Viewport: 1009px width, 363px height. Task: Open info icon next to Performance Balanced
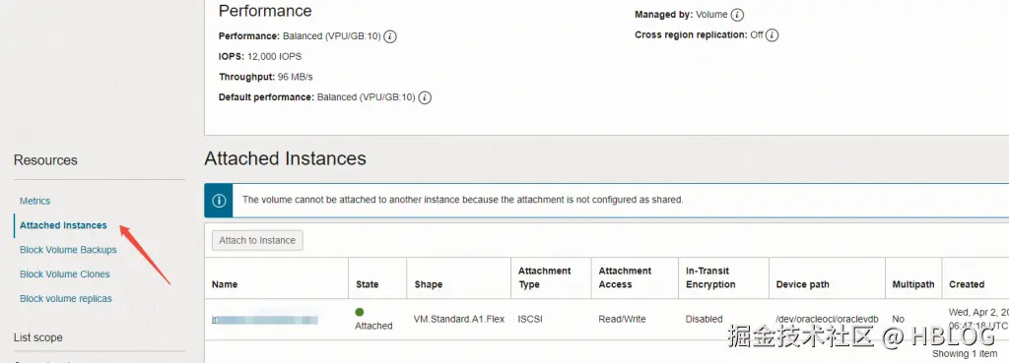390,36
